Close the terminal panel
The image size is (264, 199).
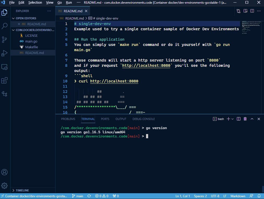pyautogui.click(x=259, y=119)
